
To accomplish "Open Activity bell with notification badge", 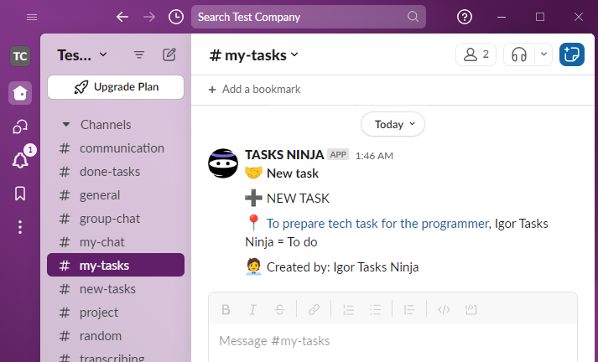I will [x=20, y=160].
